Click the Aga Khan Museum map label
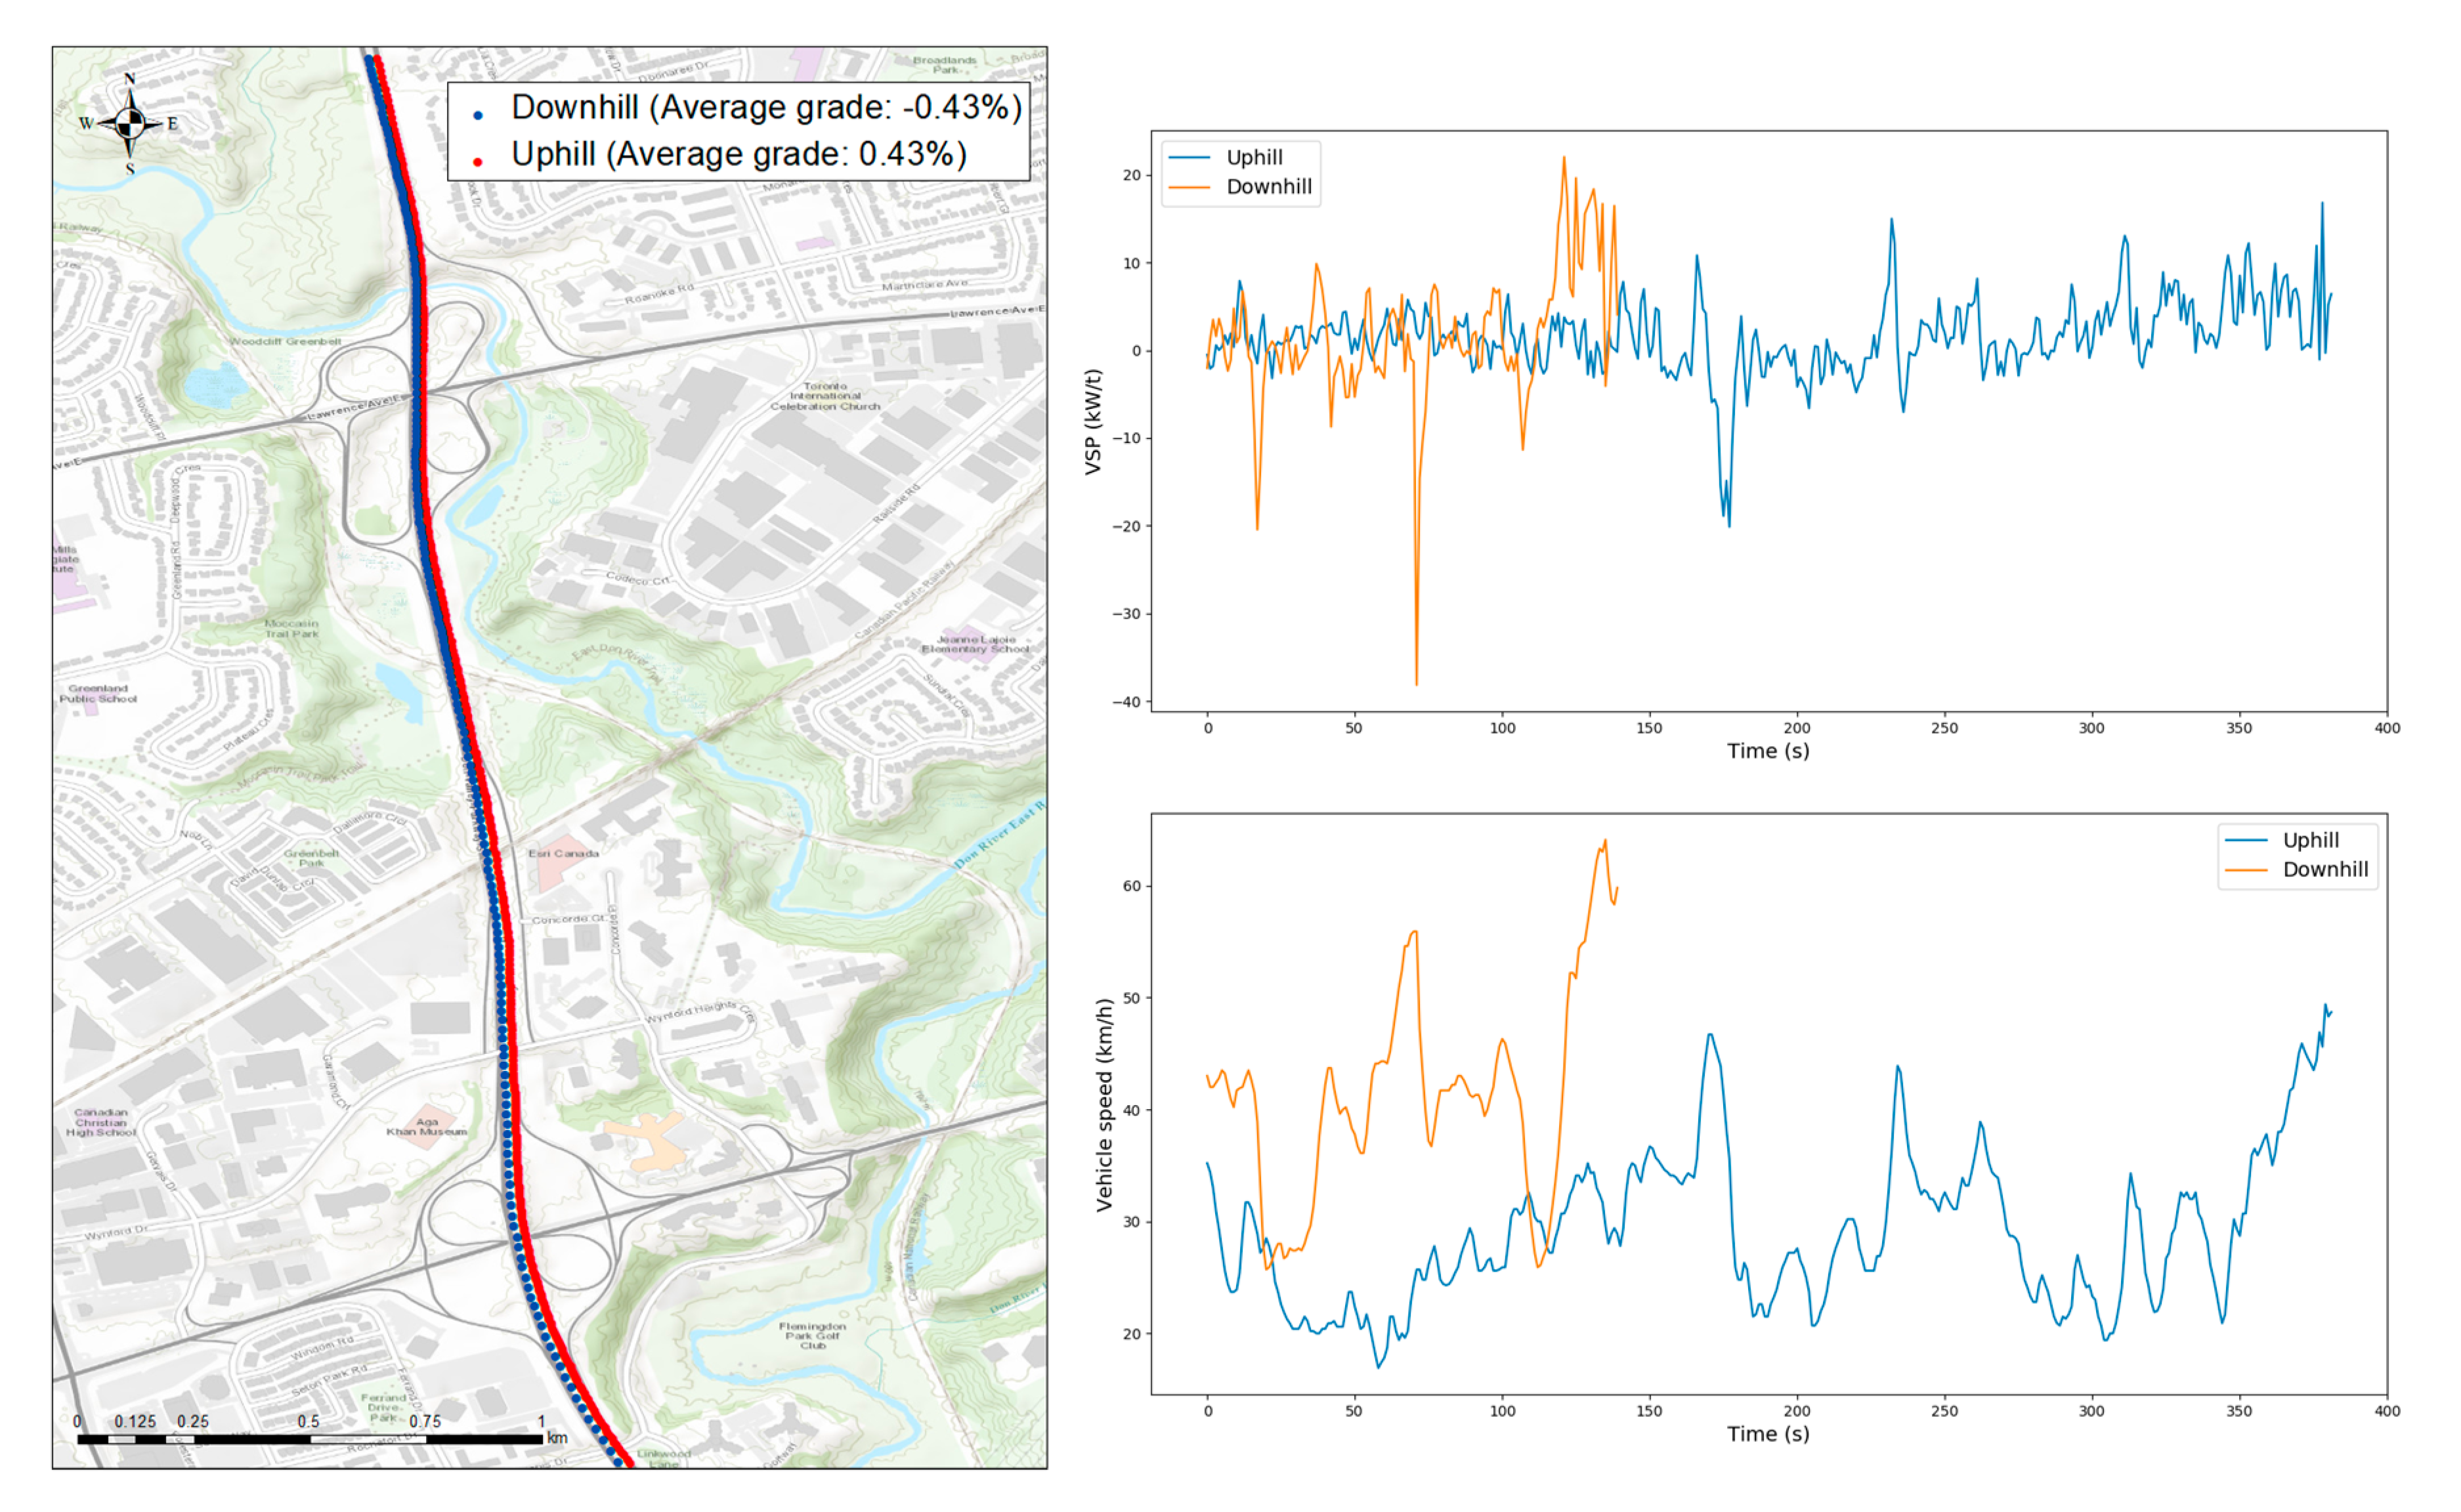This screenshot has width=2461, height=1512. click(x=427, y=1127)
